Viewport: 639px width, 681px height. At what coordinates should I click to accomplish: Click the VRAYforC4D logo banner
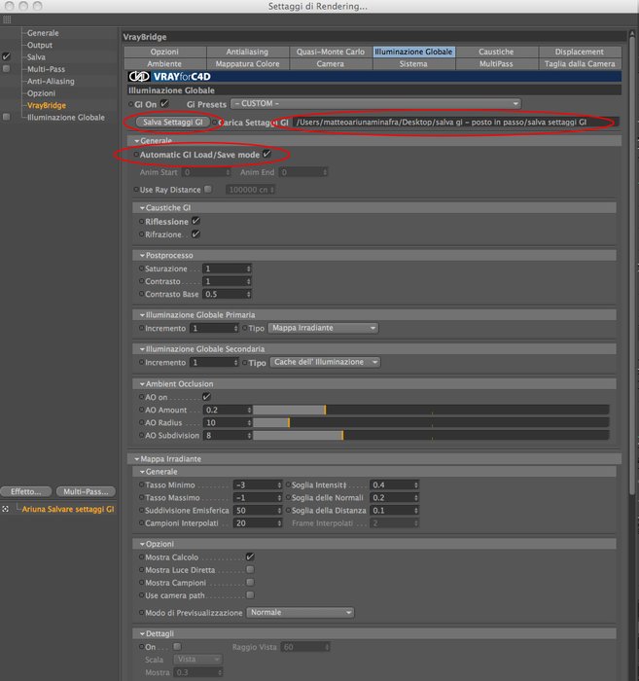373,77
